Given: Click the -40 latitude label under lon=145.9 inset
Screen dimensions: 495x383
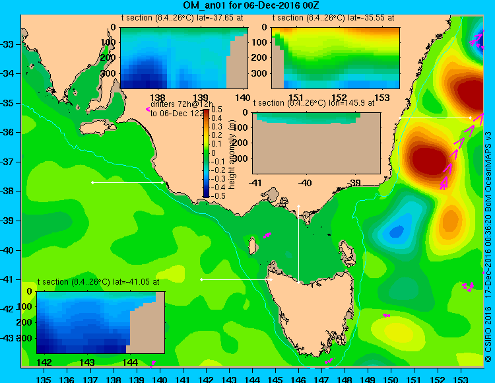Looking at the screenshot, I should click(x=305, y=182).
